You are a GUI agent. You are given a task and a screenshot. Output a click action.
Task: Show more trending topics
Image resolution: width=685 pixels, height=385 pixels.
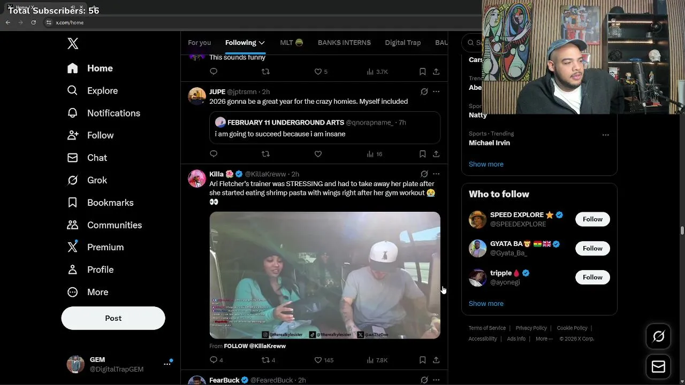click(486, 164)
